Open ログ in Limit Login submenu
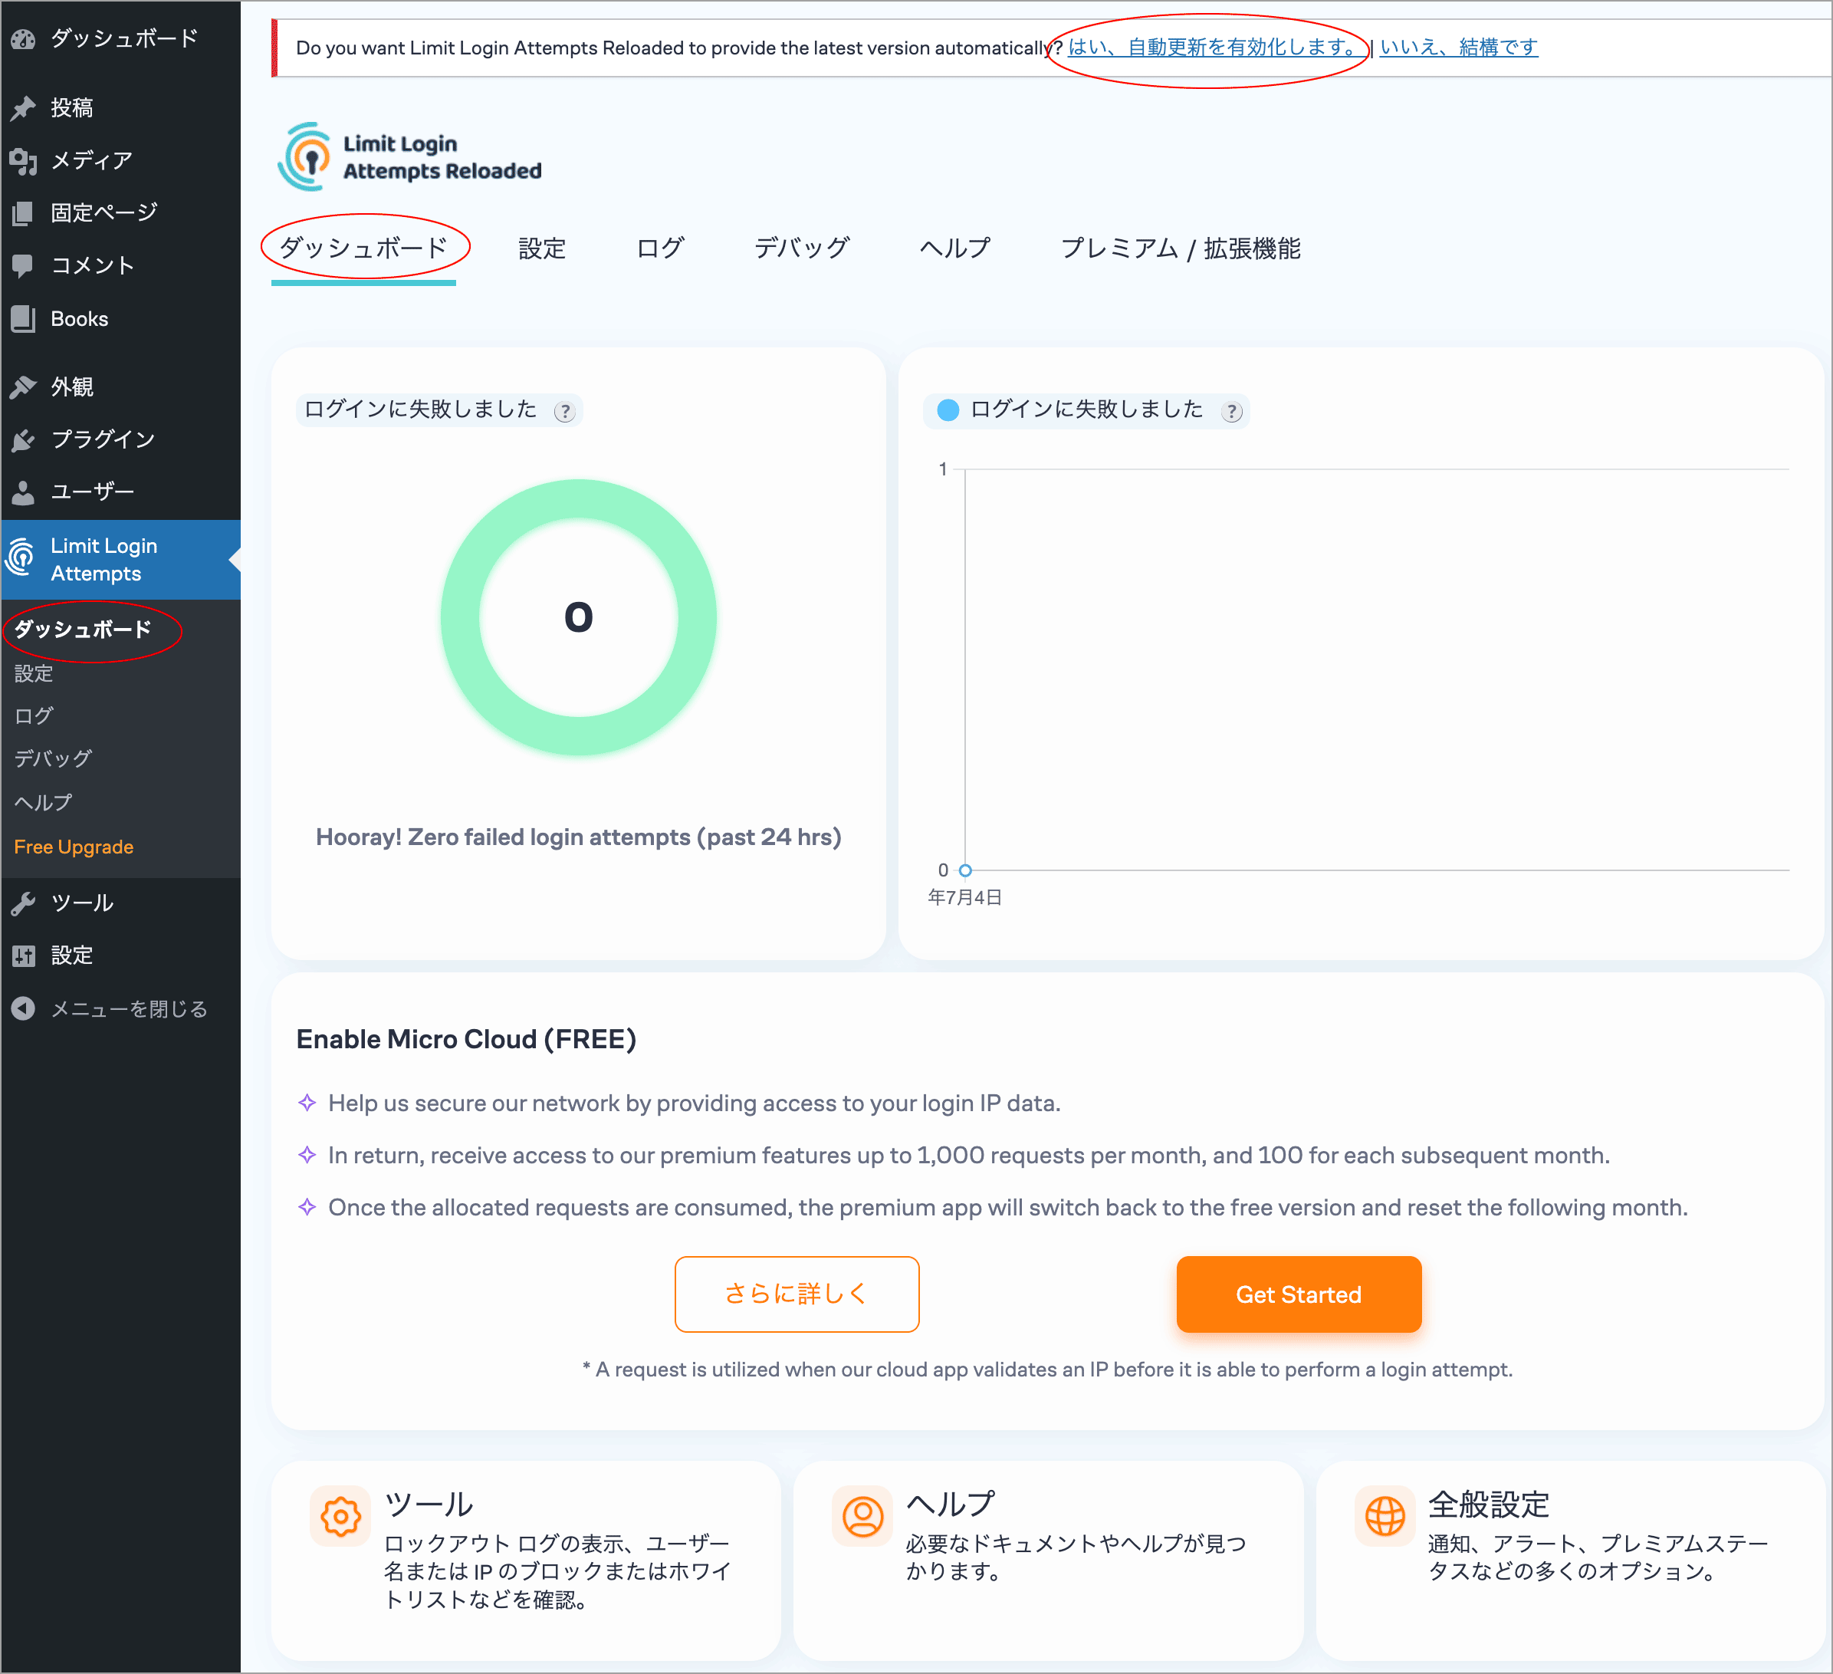The image size is (1833, 1674). [x=34, y=716]
